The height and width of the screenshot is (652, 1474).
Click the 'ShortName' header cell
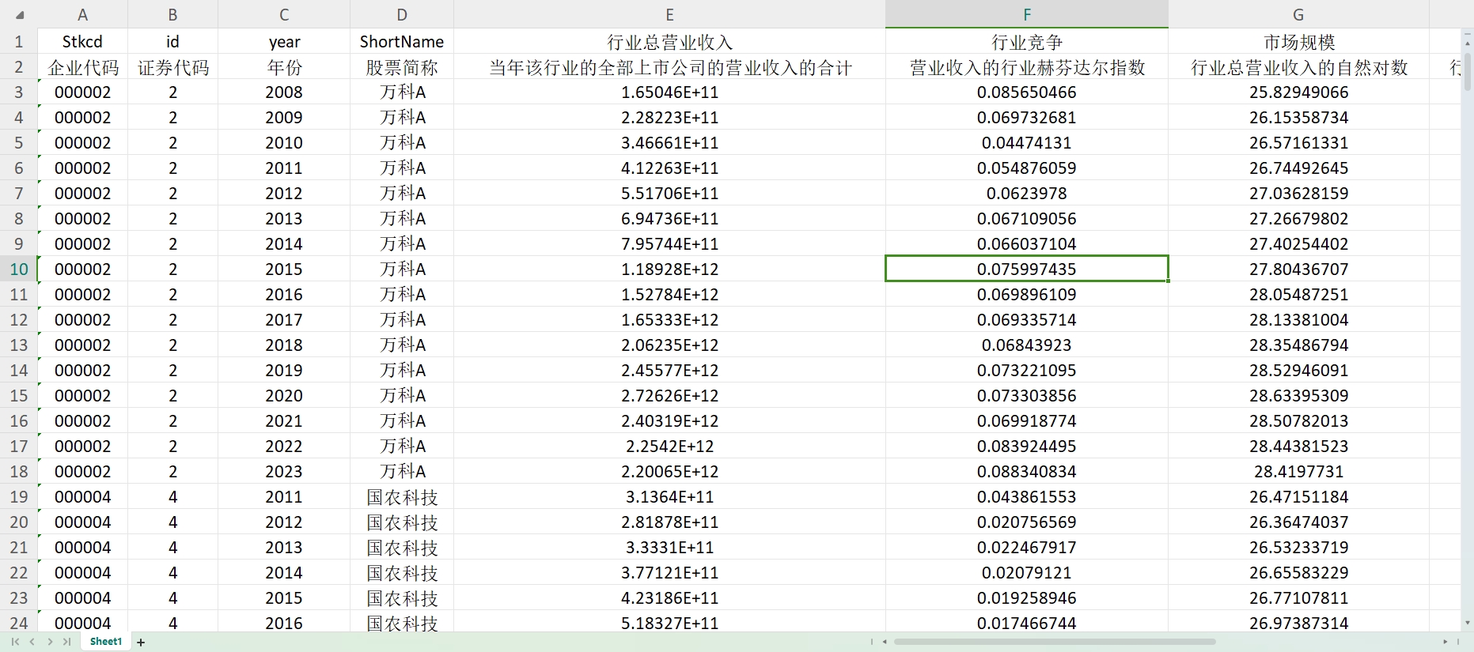point(402,41)
